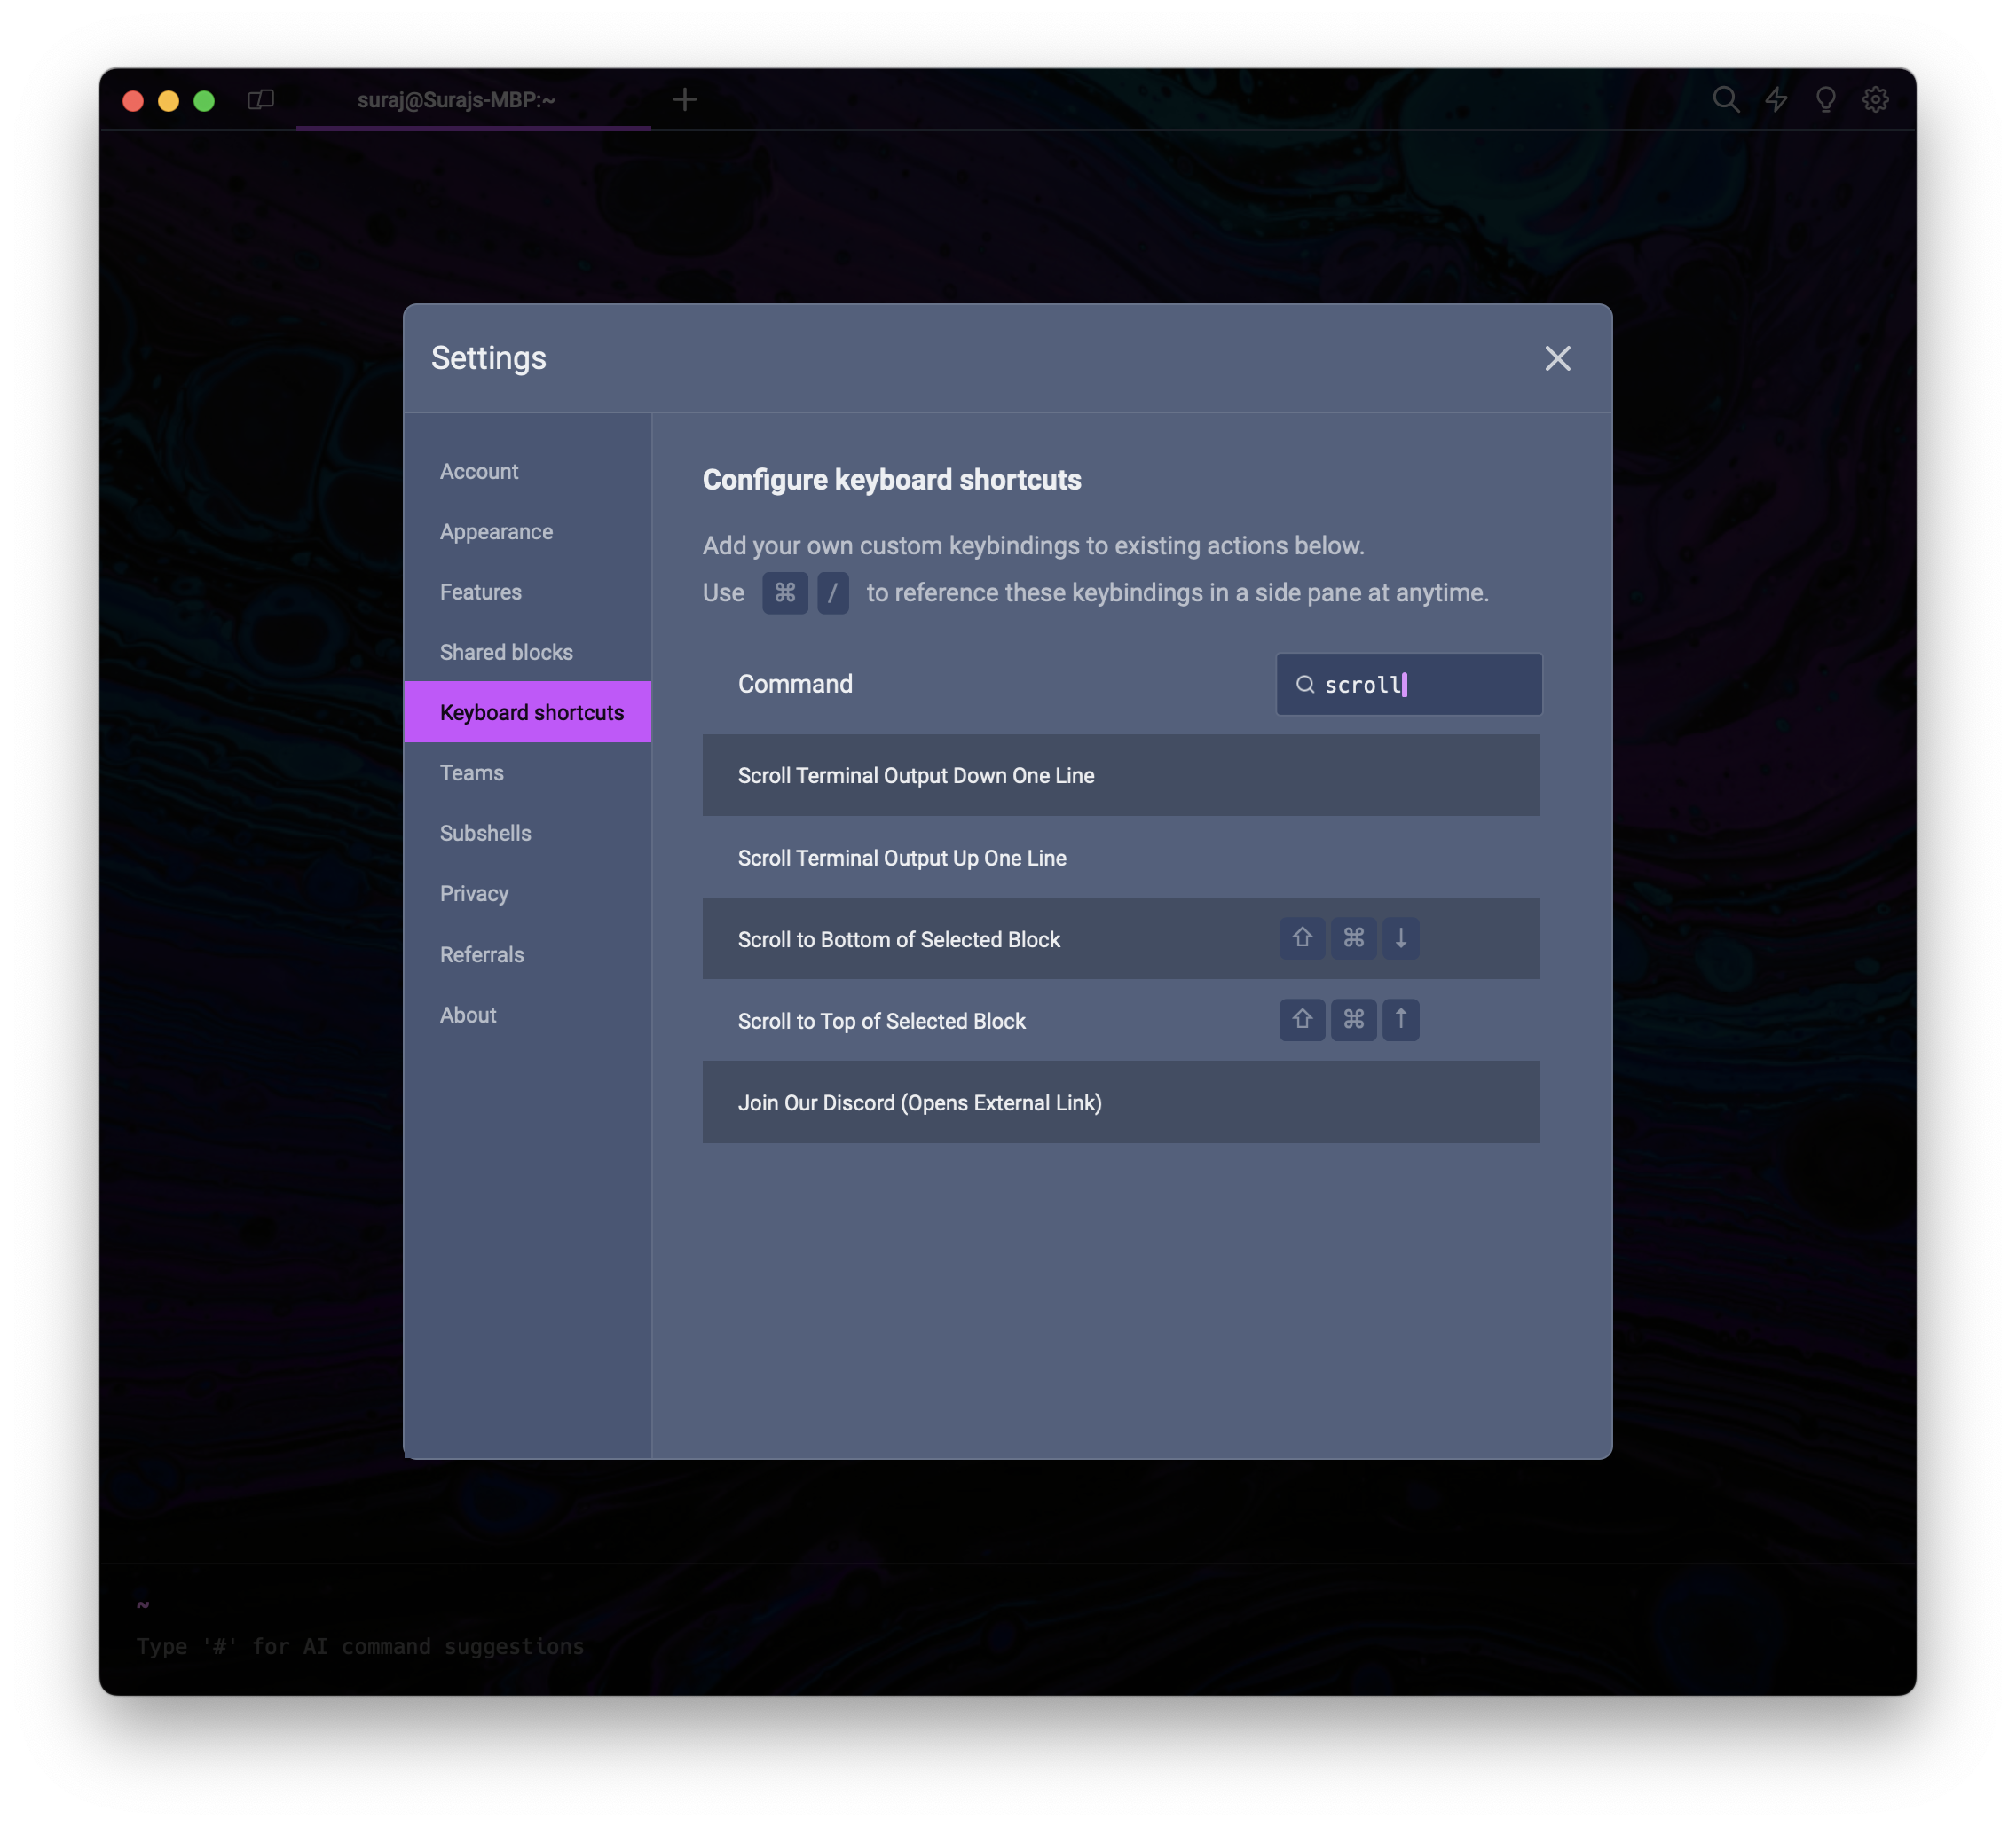Click the shift key icon for Scroll to Top
Image resolution: width=2016 pixels, height=1827 pixels.
pos(1302,1019)
